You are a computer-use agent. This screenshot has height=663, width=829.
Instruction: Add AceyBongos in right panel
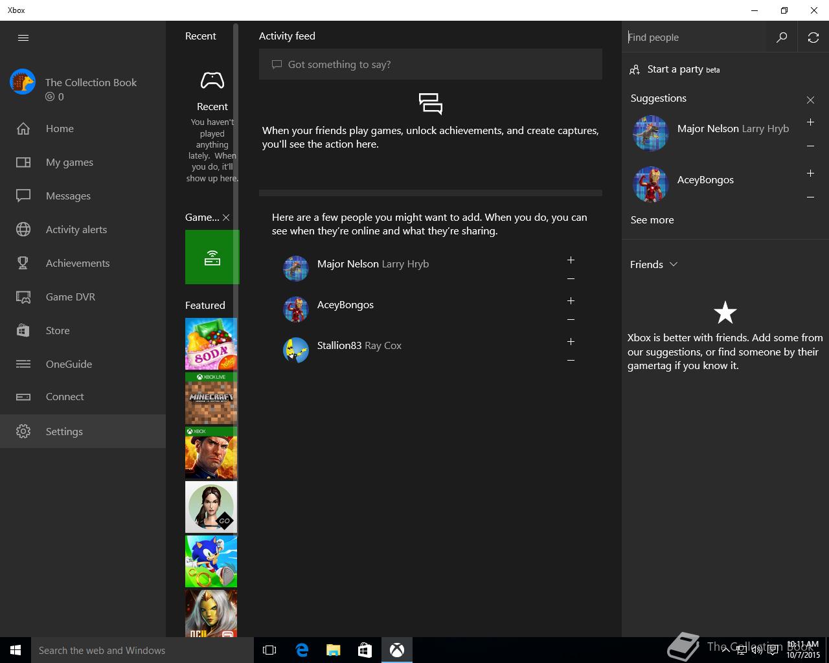click(x=810, y=173)
